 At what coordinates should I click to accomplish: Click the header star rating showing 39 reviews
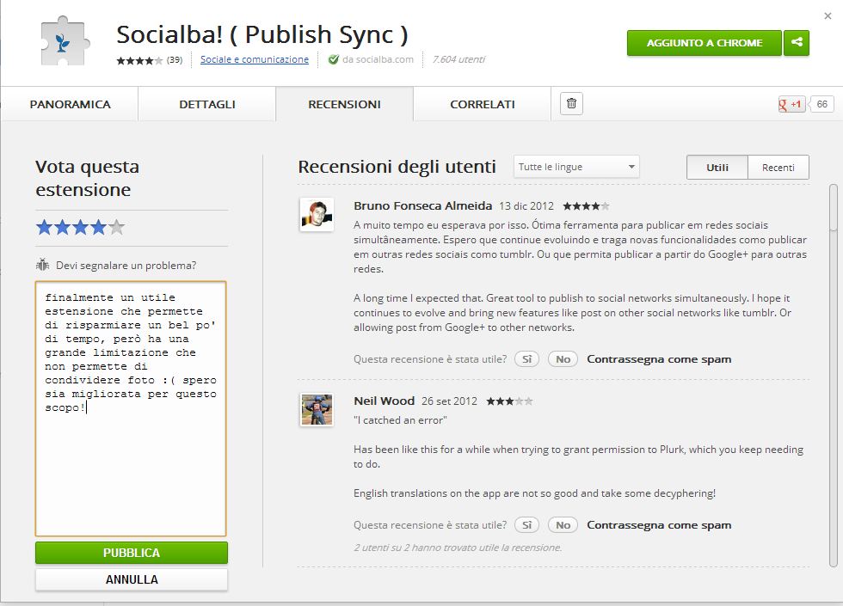click(139, 60)
